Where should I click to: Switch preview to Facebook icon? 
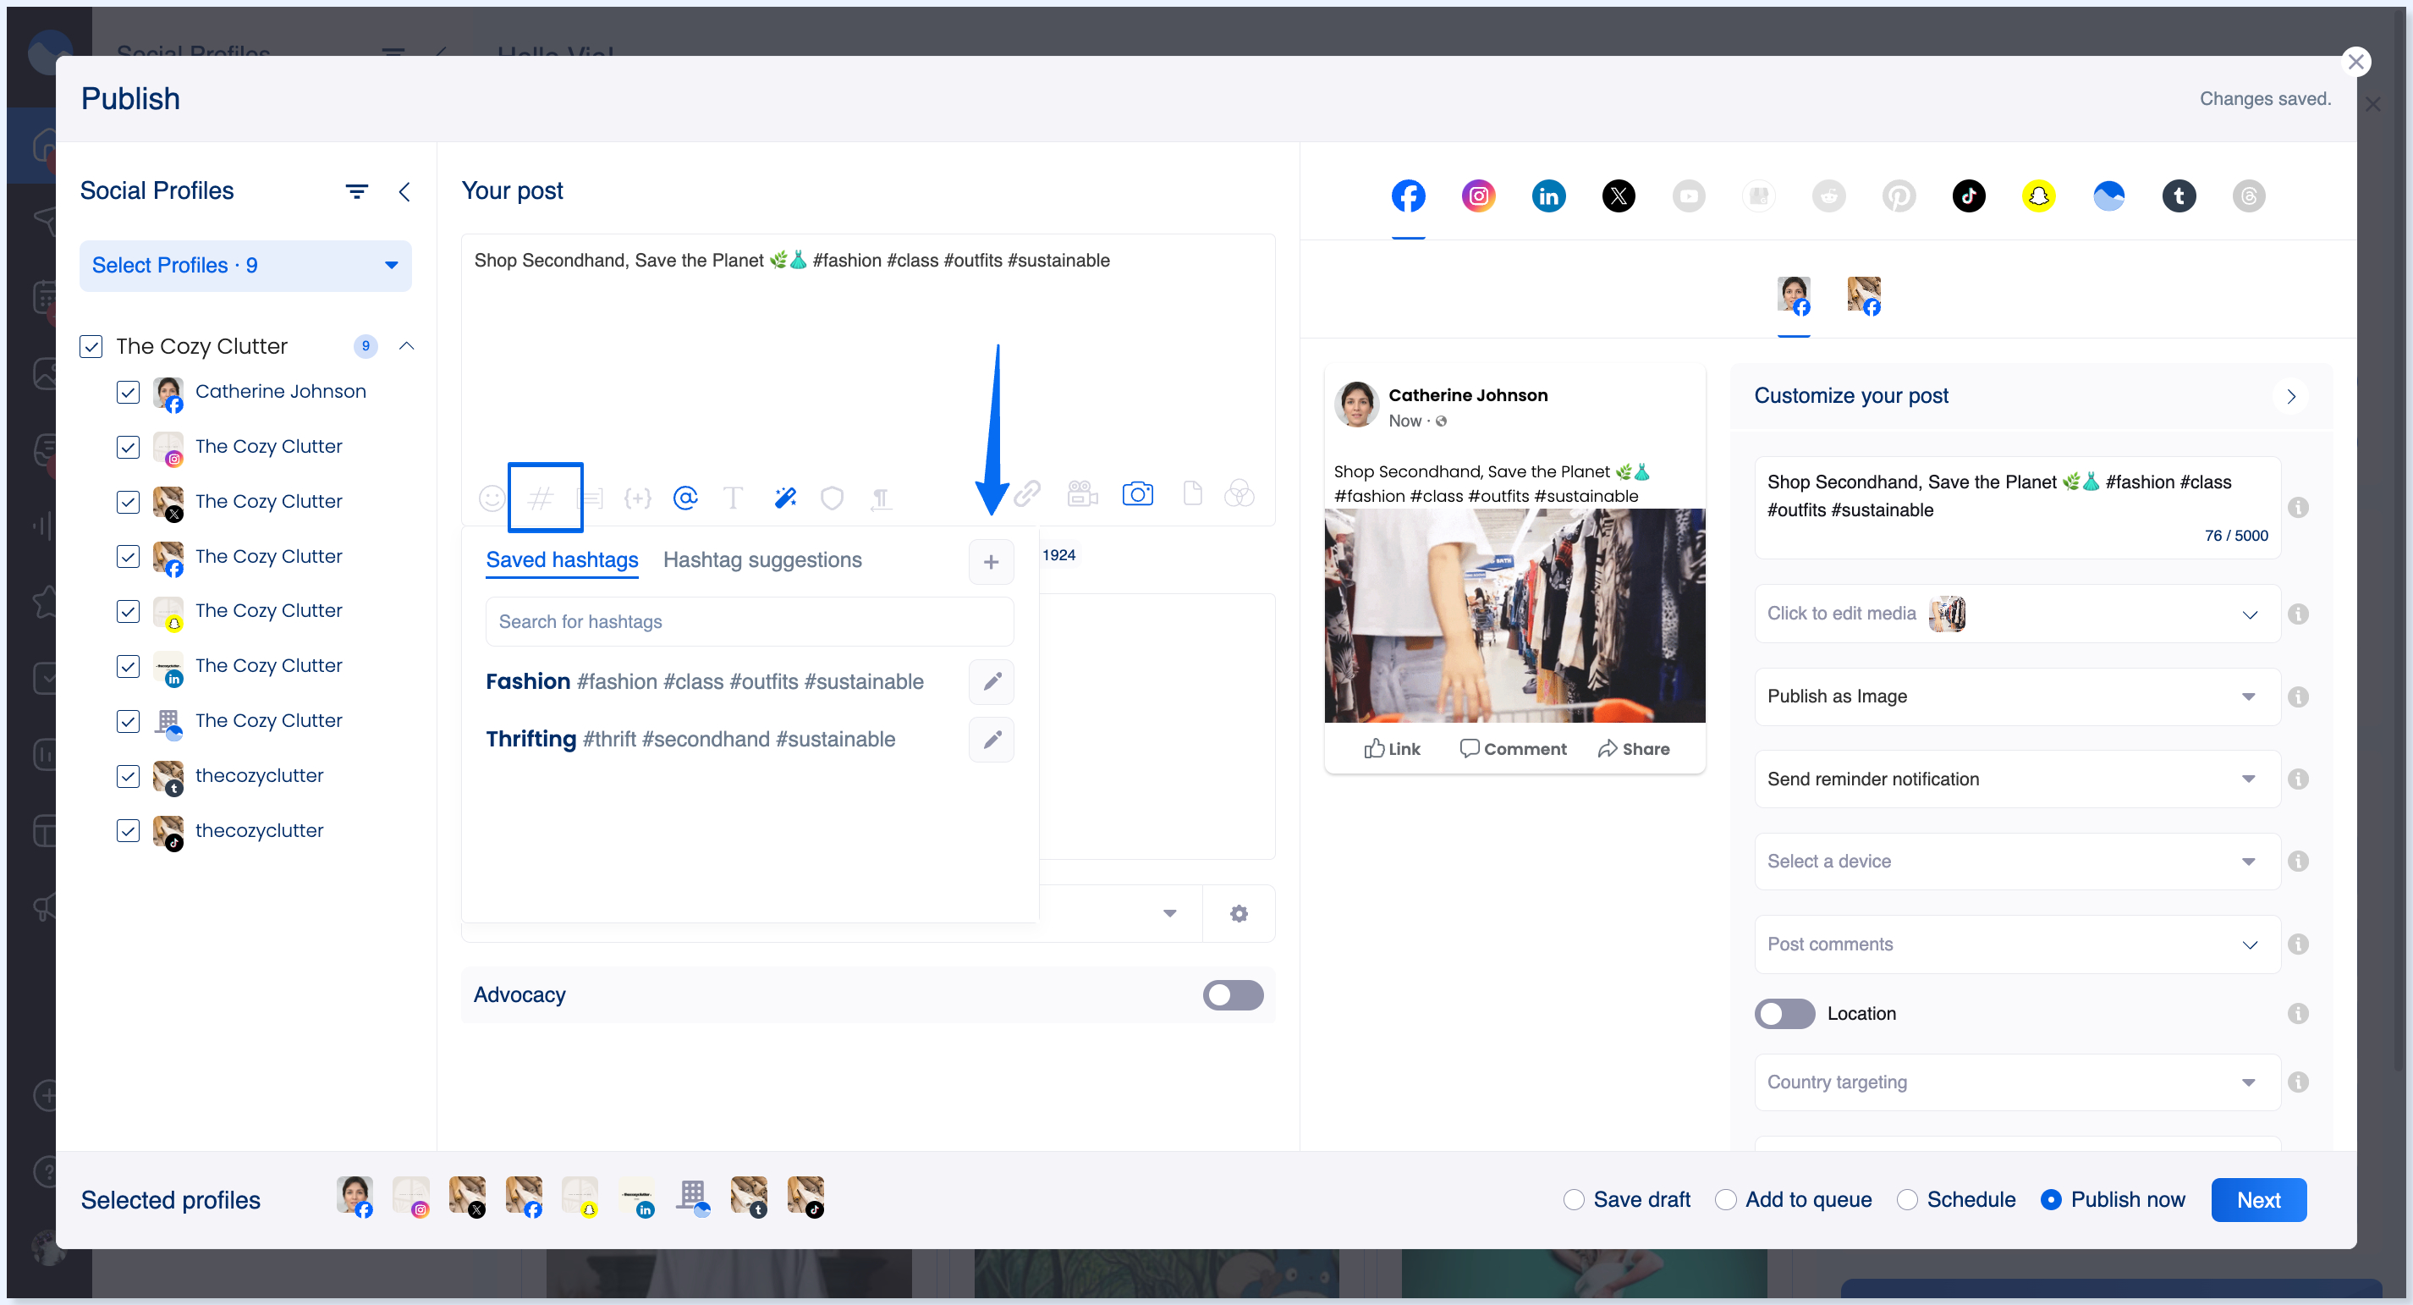(1408, 195)
